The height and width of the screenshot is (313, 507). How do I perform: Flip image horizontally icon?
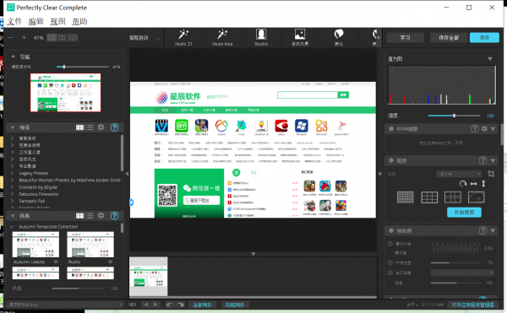coord(474,184)
